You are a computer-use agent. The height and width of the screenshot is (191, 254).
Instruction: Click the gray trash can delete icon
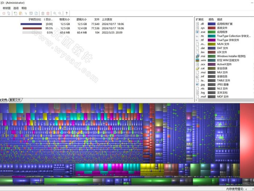tap(43, 13)
